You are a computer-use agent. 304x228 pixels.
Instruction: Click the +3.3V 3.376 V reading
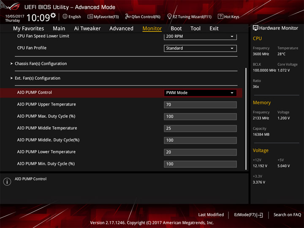click(259, 182)
